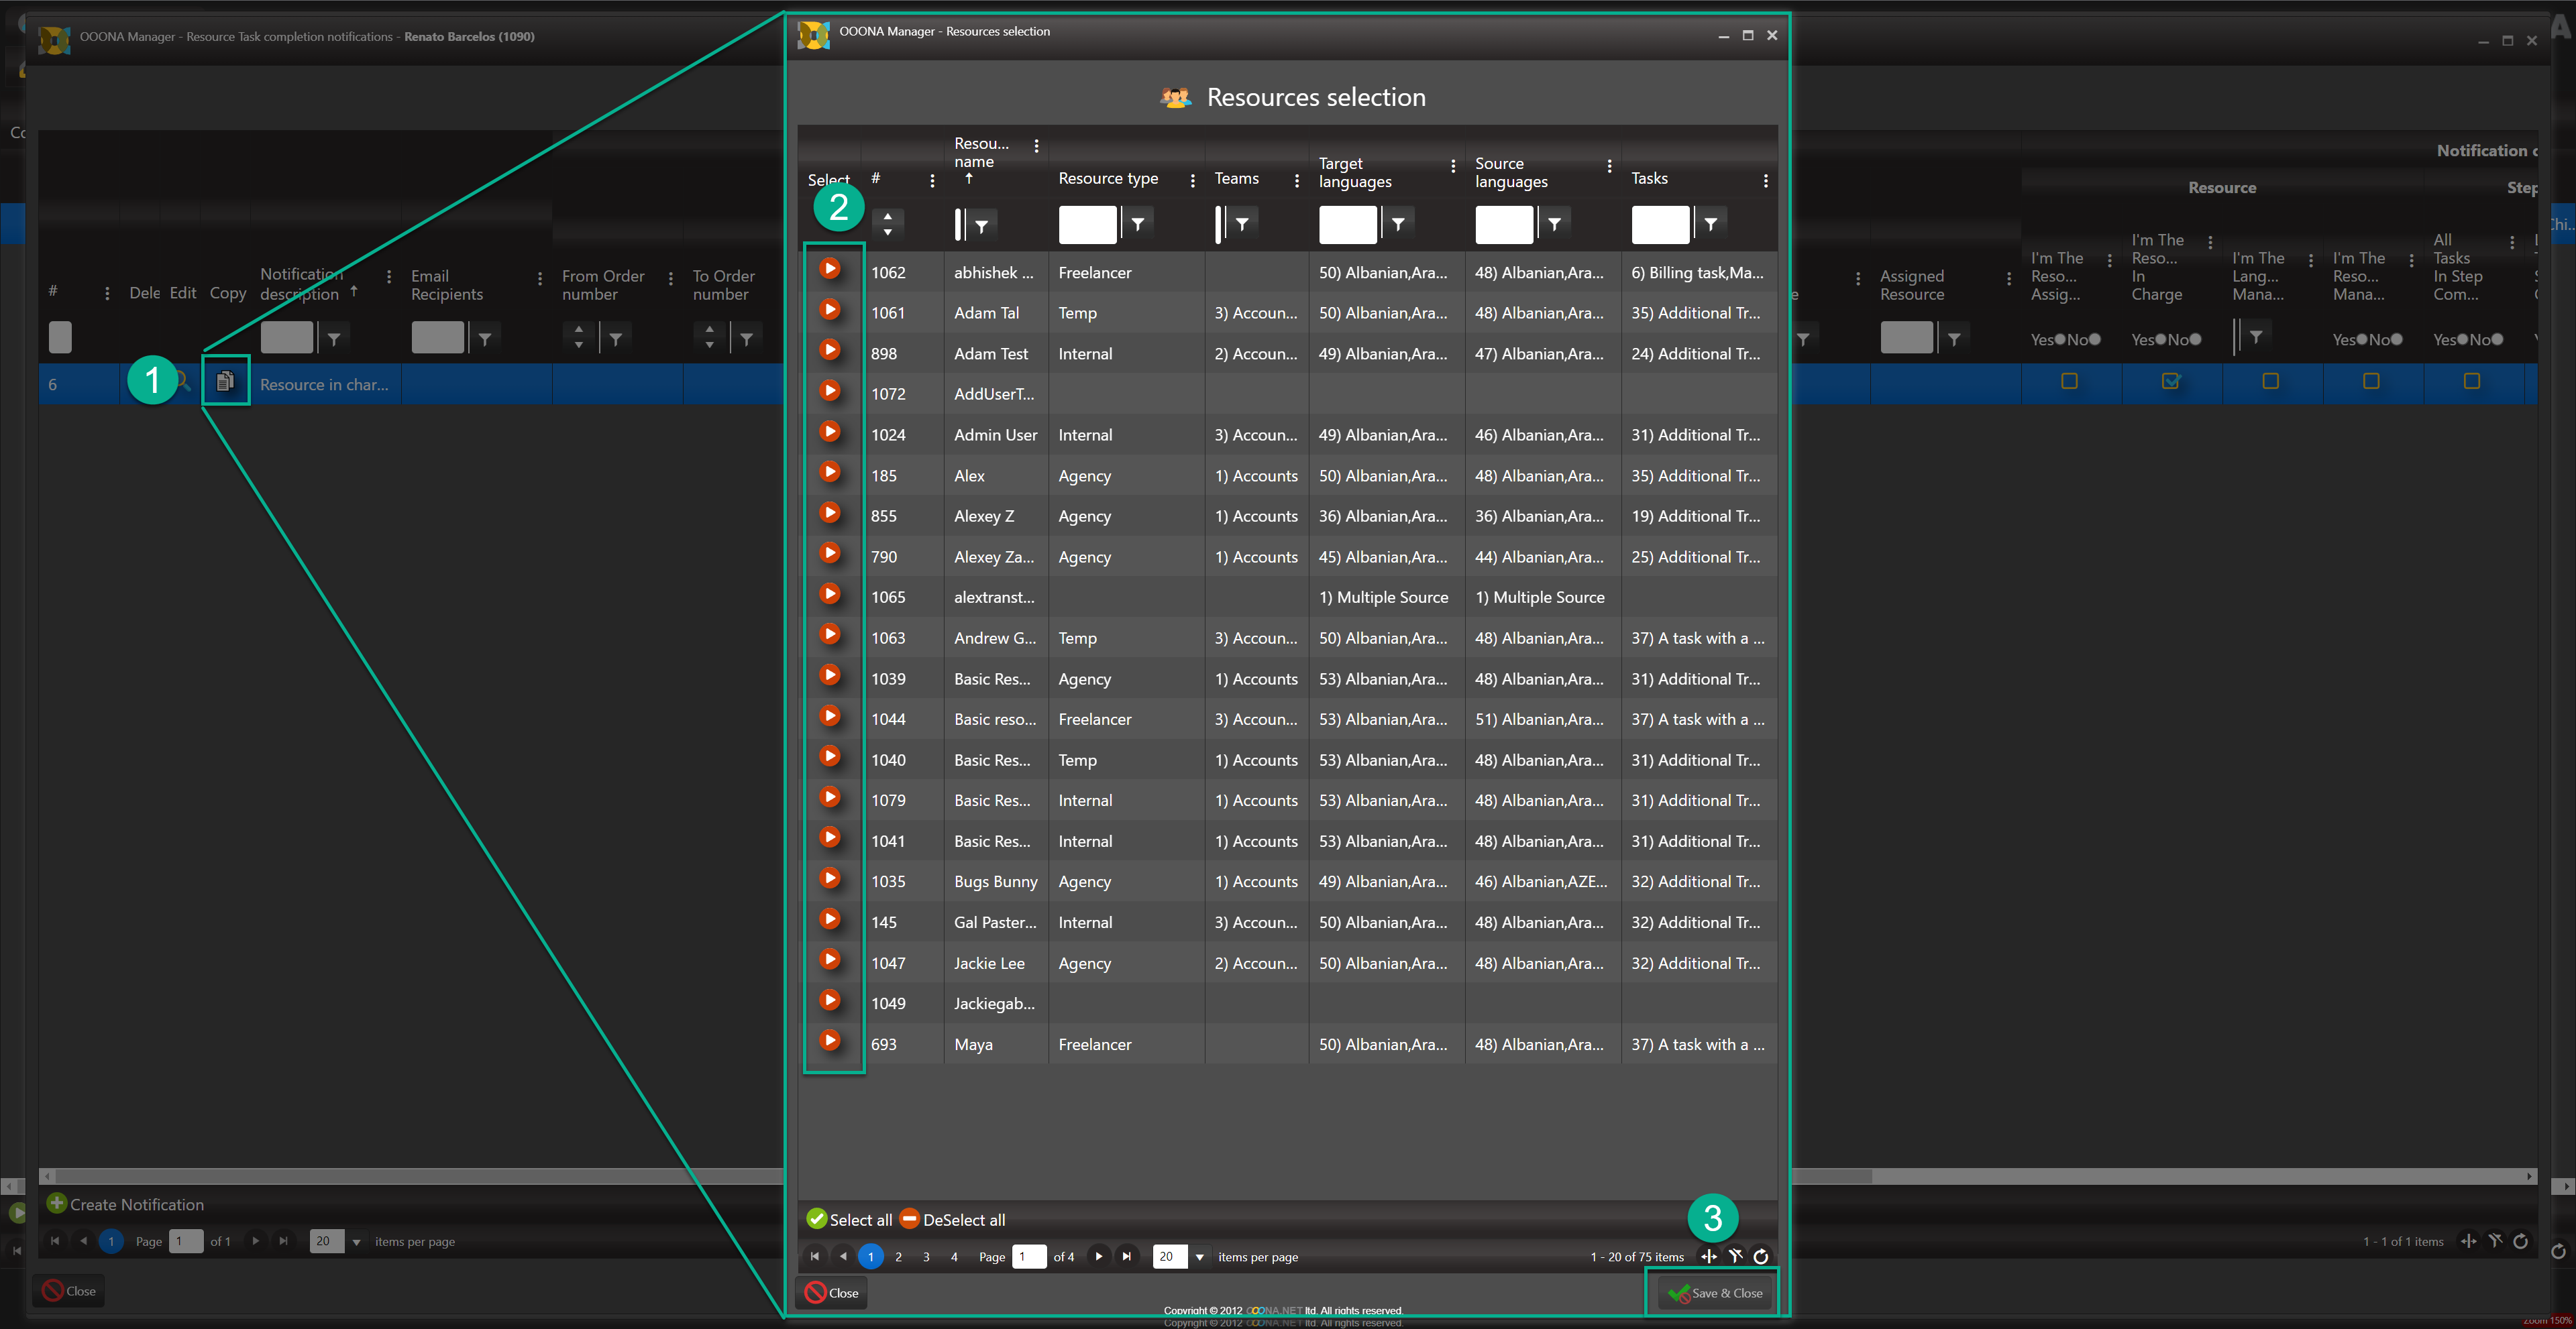Click filter icon under Tasks column

[x=1711, y=225]
